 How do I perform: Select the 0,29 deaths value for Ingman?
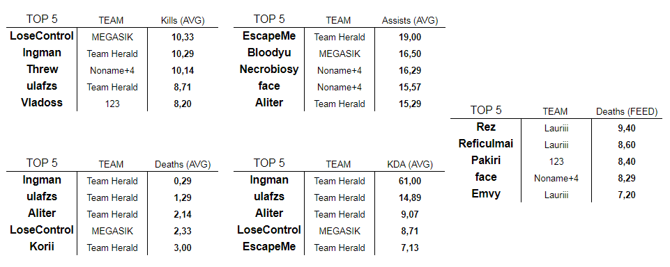coord(183,181)
